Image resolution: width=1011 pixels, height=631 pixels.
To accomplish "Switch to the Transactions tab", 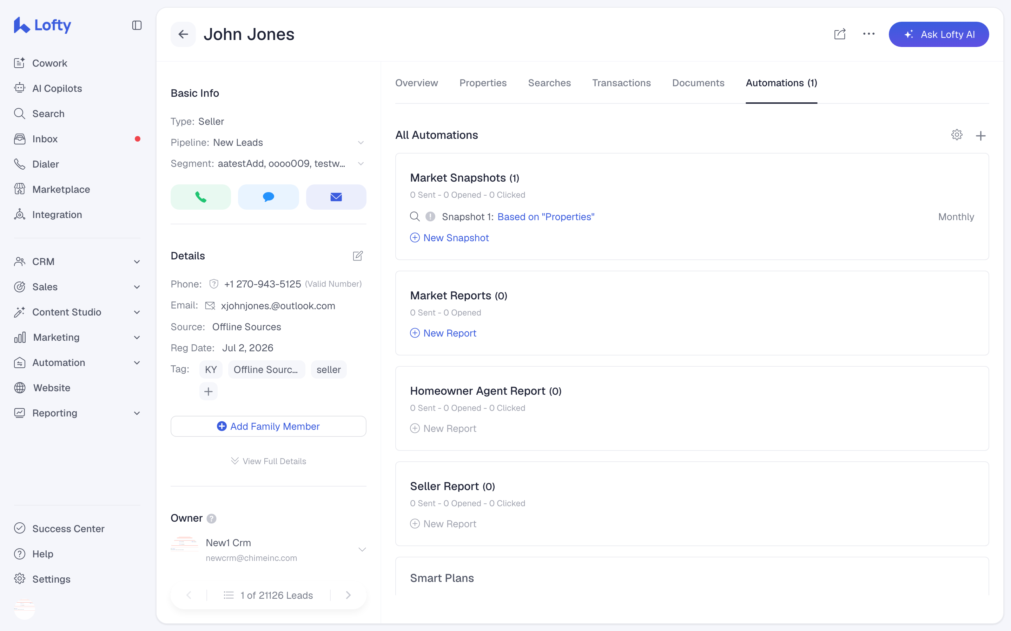I will [621, 83].
